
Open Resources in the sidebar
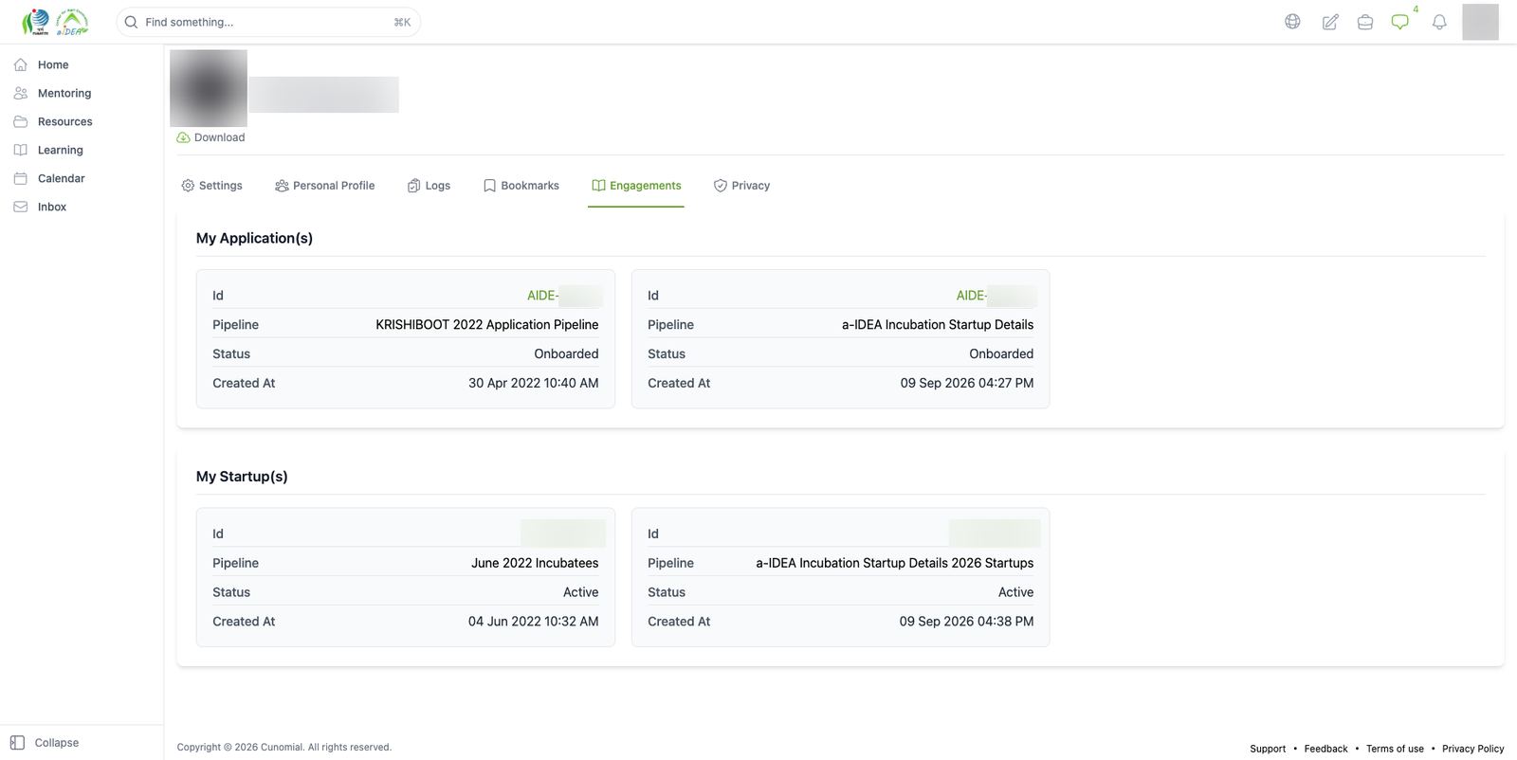tap(64, 121)
